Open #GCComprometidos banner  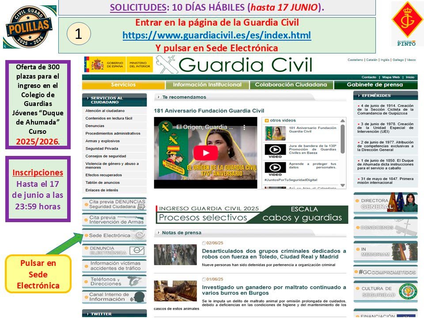point(385,272)
